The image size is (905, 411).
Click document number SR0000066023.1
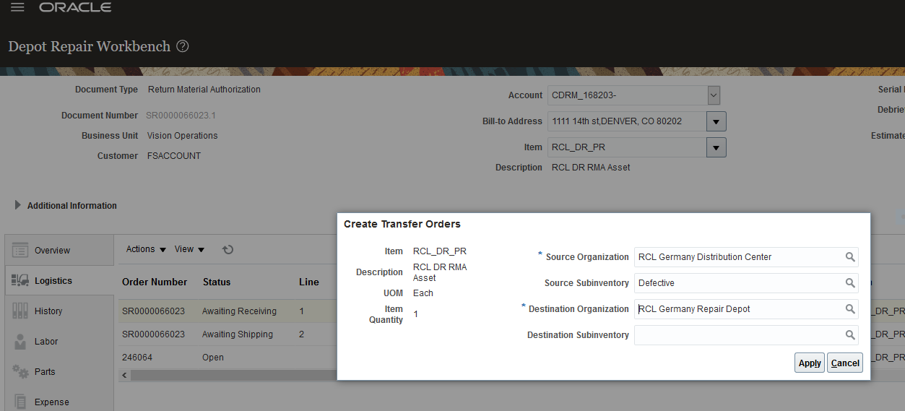(x=181, y=116)
